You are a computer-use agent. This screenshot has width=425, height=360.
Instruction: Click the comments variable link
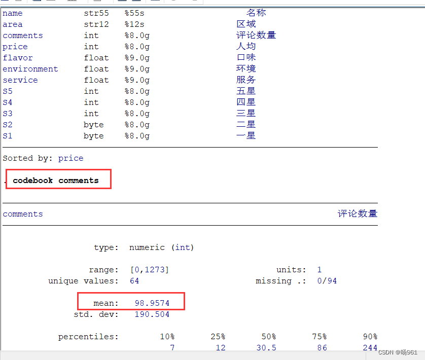22,35
